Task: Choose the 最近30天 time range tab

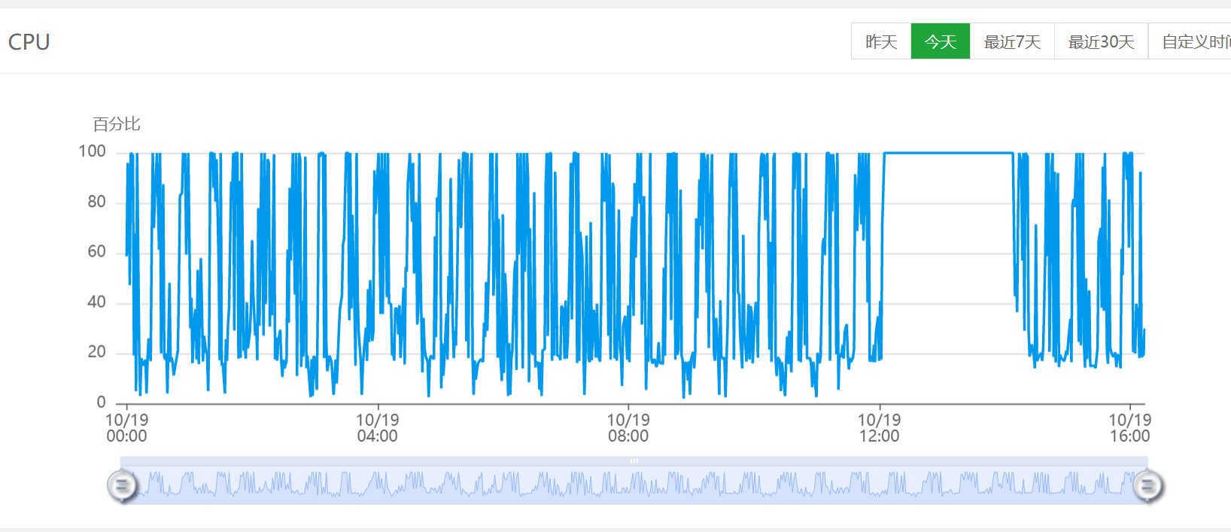Action: [1101, 41]
